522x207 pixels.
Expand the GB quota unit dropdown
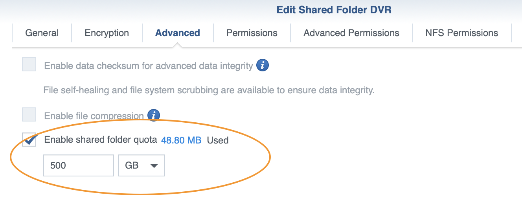coord(142,165)
